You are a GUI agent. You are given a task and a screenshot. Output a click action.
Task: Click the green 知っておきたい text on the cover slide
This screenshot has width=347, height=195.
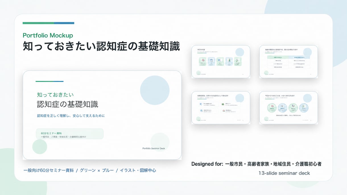[x=55, y=95]
